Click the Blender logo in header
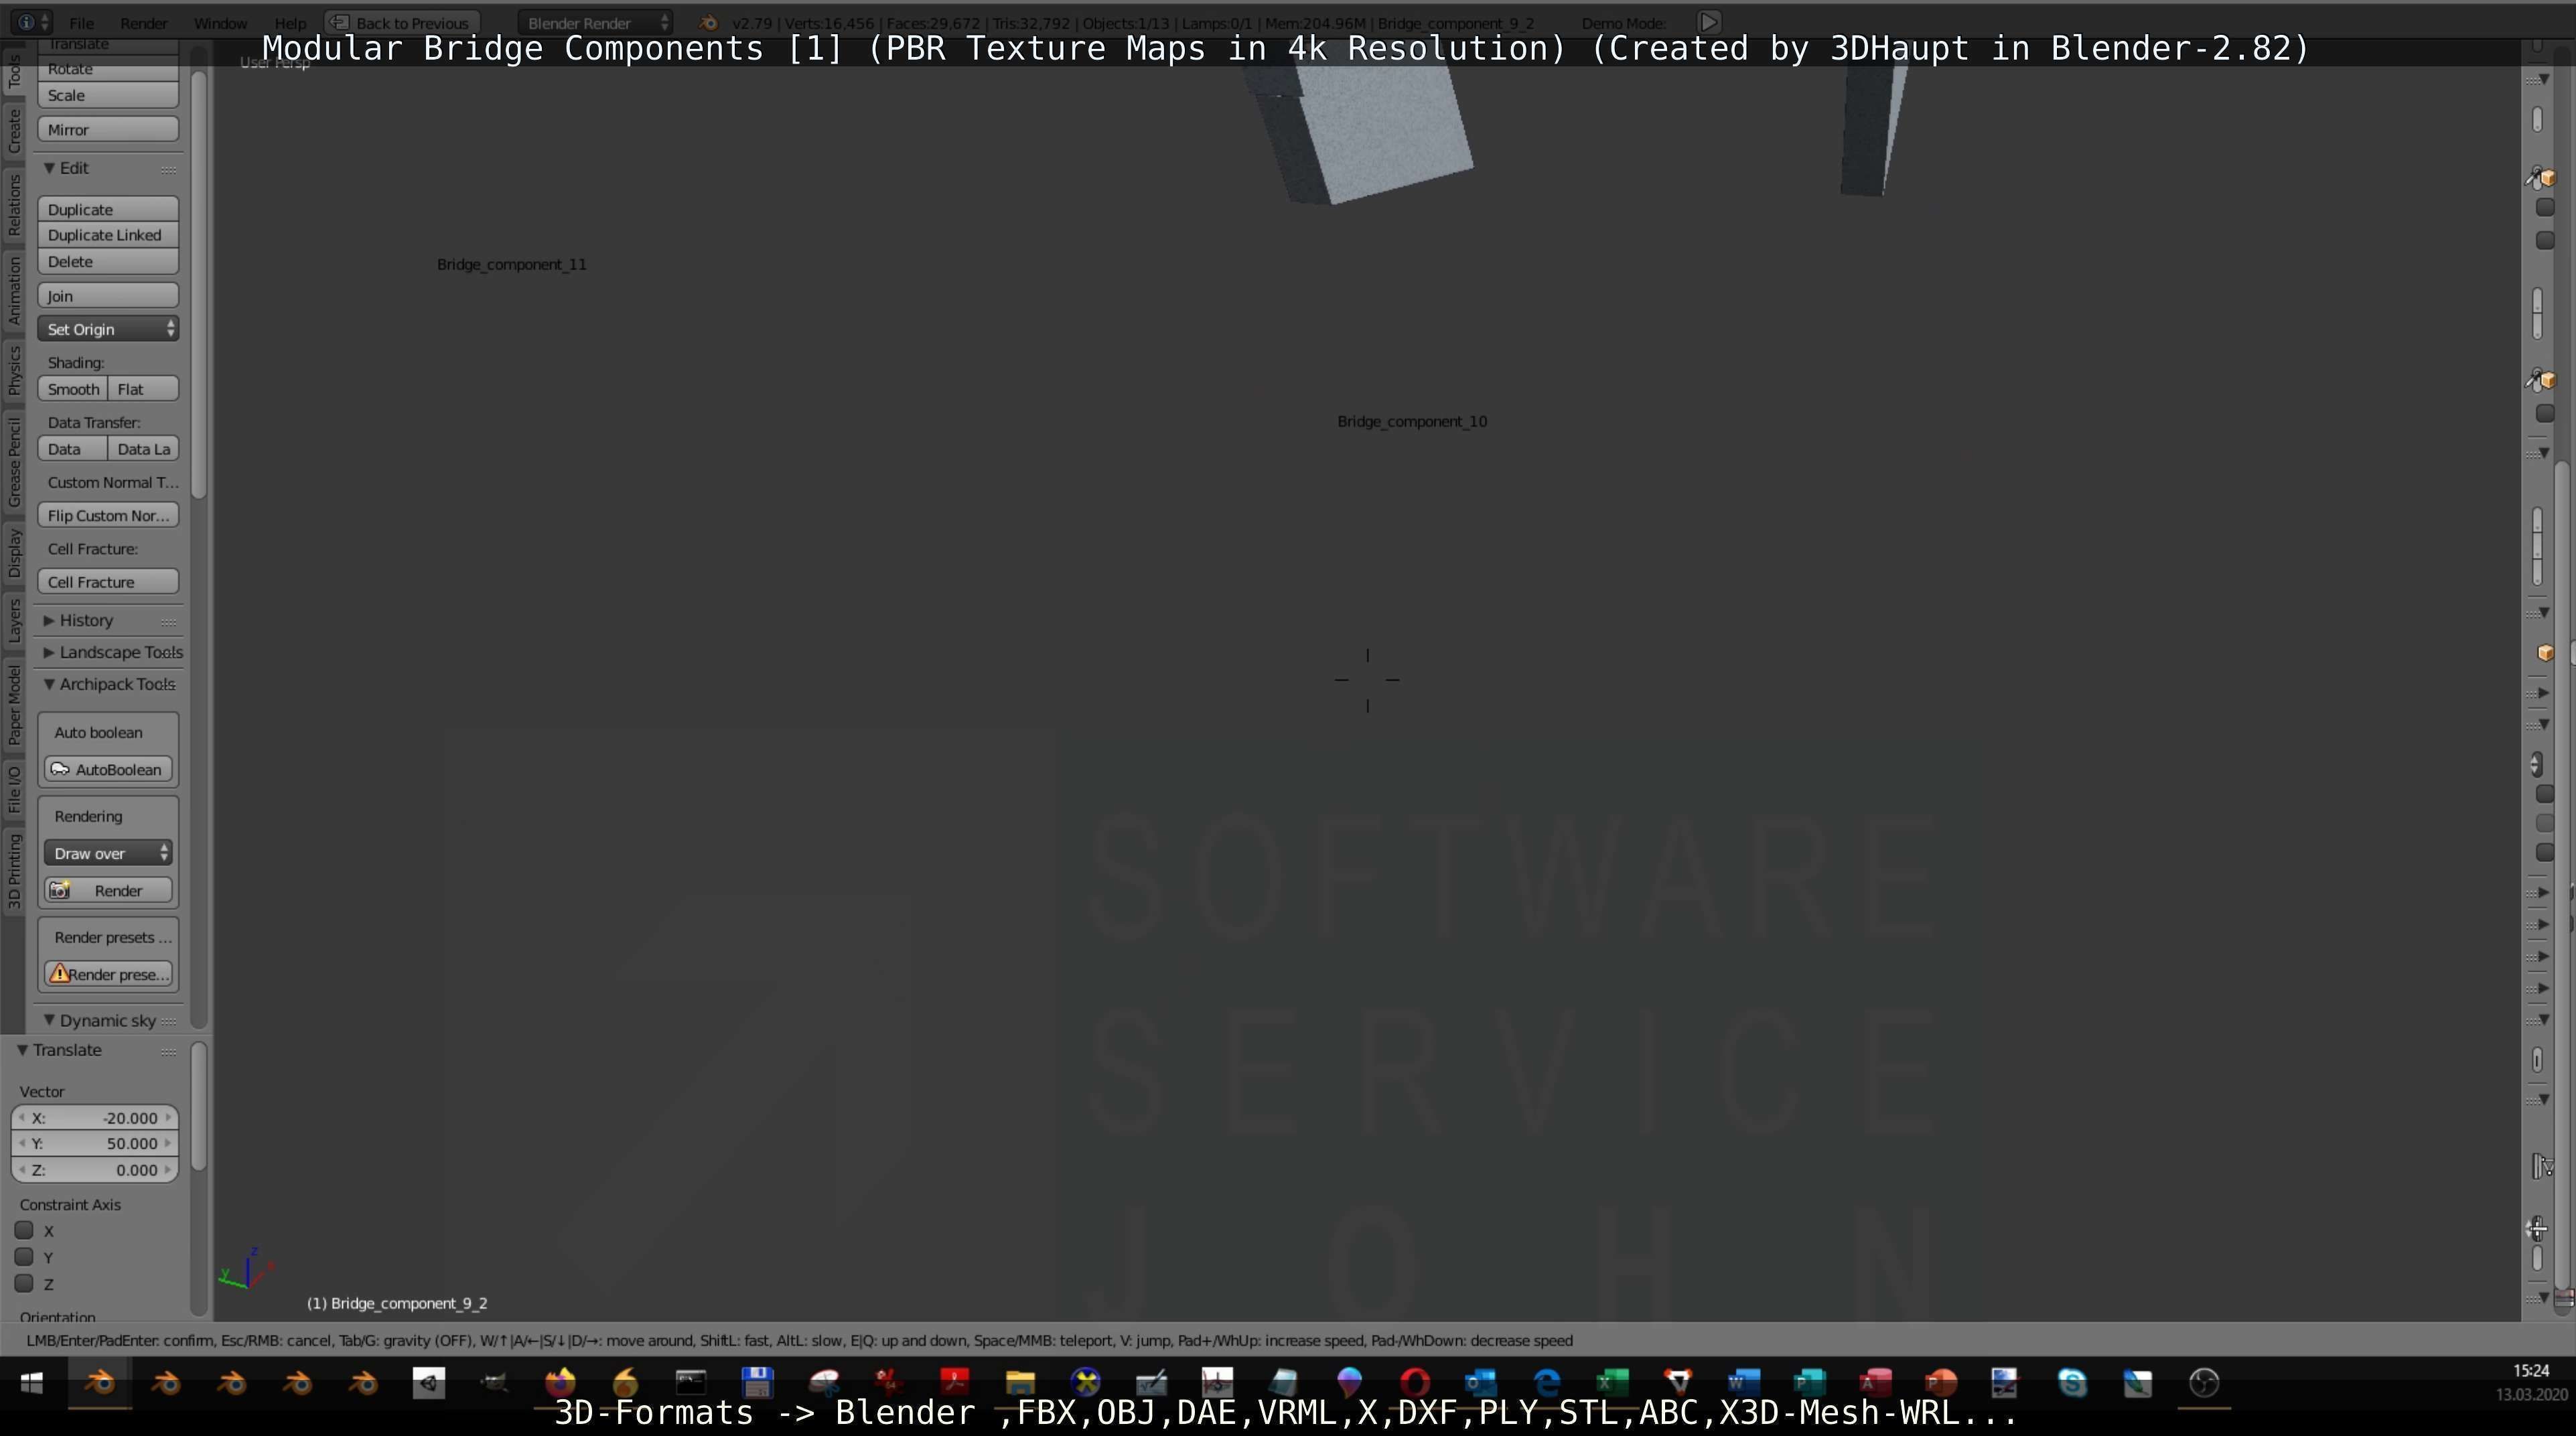This screenshot has width=2576, height=1436. [708, 22]
